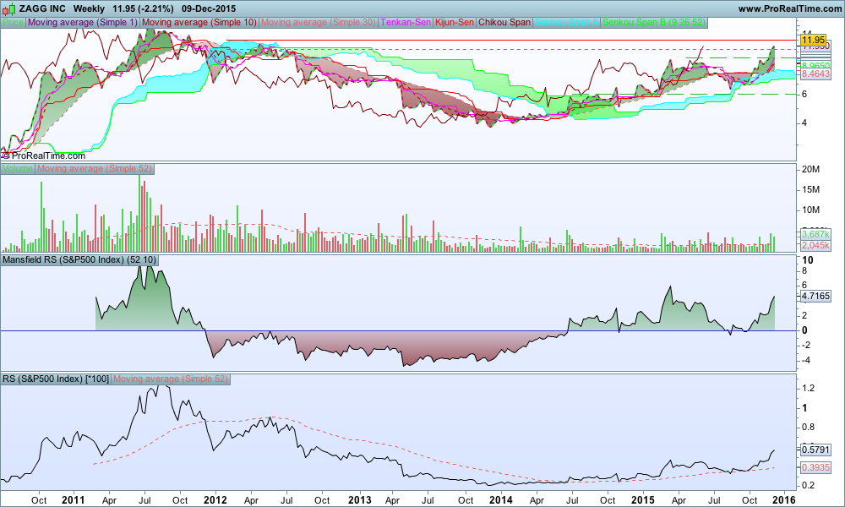845x507 pixels.
Task: Click the 0.3935 RS moving average tag
Action: pos(815,467)
